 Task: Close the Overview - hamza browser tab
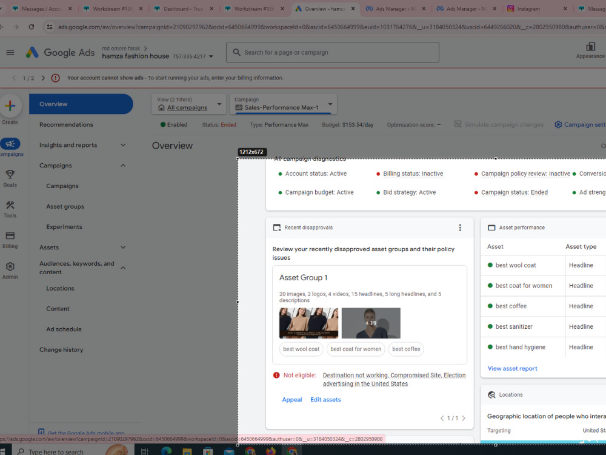pos(353,8)
